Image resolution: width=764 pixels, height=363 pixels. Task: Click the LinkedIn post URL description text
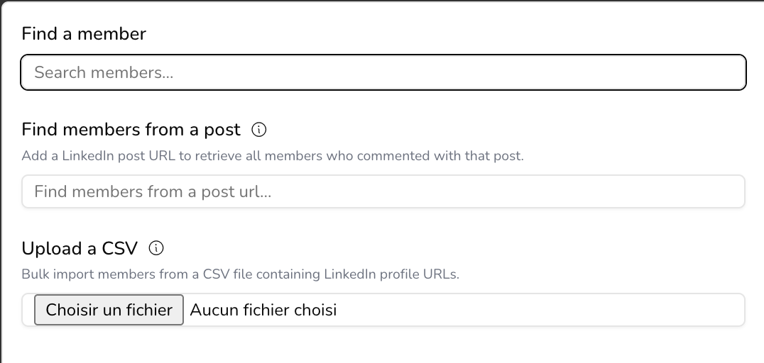click(x=272, y=155)
